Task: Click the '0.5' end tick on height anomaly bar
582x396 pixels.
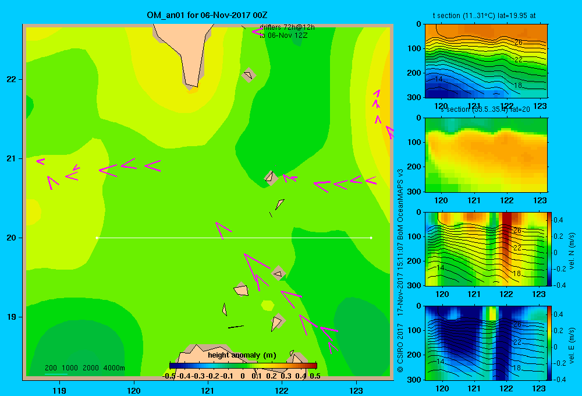Action: pyautogui.click(x=315, y=376)
